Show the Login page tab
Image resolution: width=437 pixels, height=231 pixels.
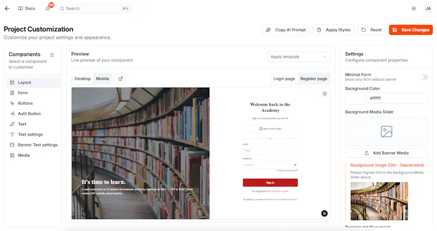pyautogui.click(x=284, y=78)
